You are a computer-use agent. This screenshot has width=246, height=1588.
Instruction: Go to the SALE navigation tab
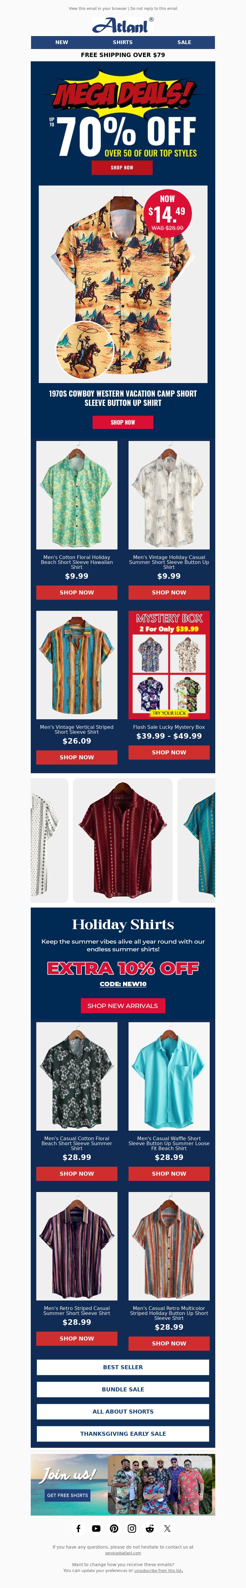tap(184, 43)
